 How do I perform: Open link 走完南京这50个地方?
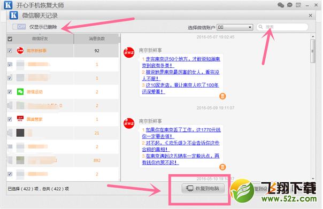coord(181,62)
